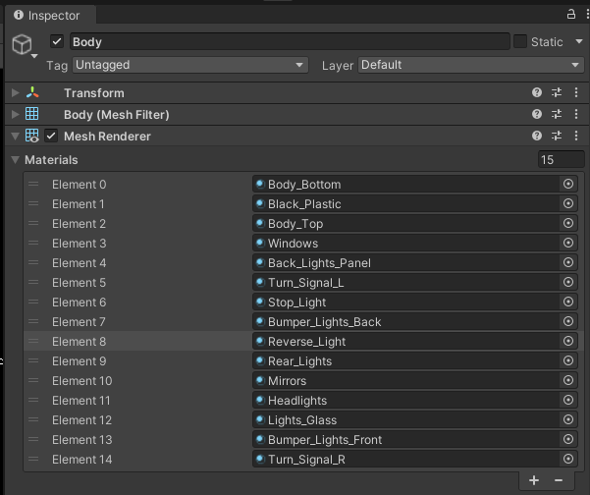The width and height of the screenshot is (590, 495).
Task: Click drag handle of Element 3
Action: [33, 244]
